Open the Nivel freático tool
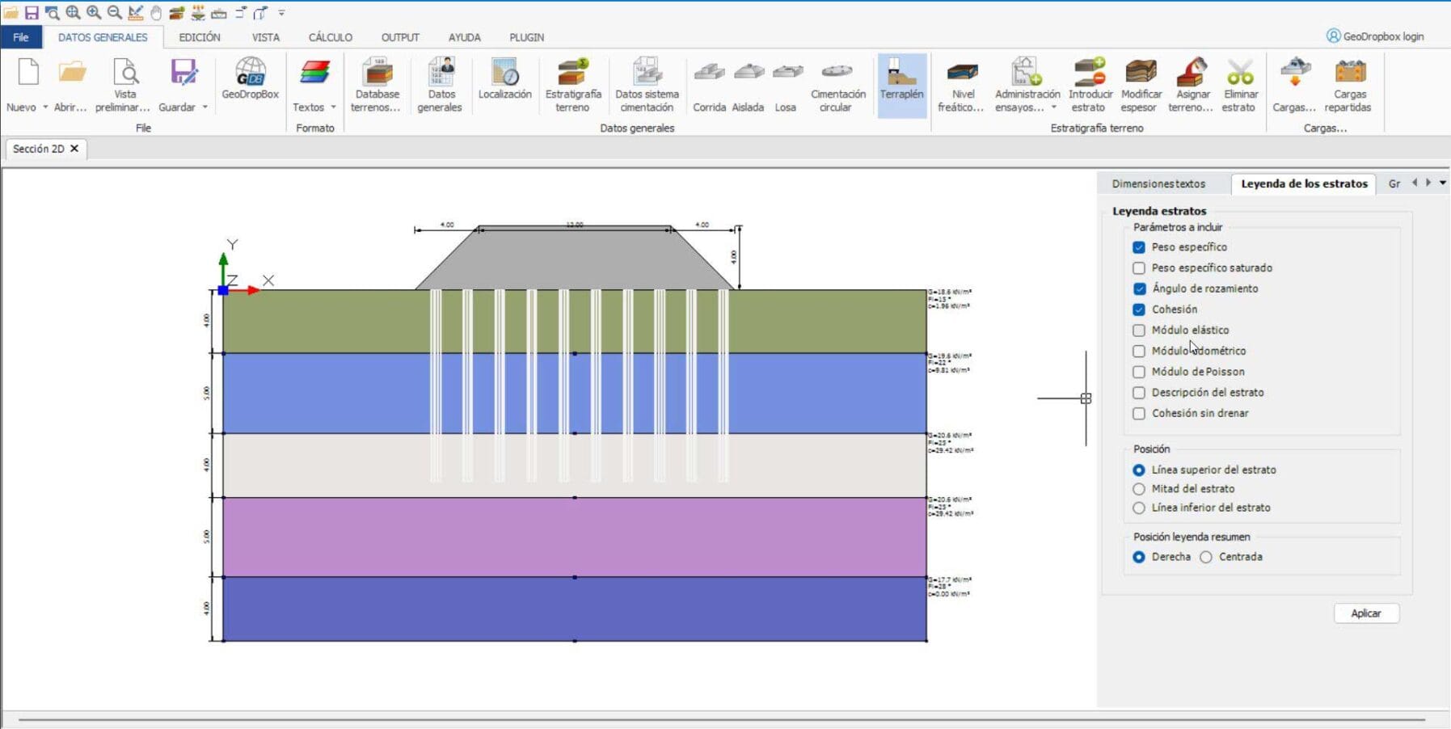Viewport: 1451px width, 729px height. [962, 74]
